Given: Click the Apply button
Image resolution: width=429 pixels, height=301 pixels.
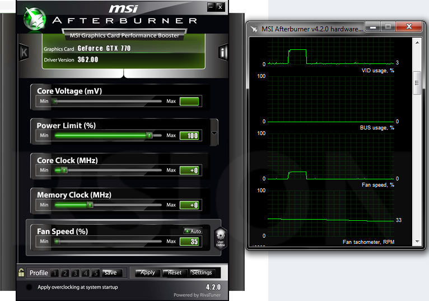Looking at the screenshot, I should pyautogui.click(x=148, y=273).
